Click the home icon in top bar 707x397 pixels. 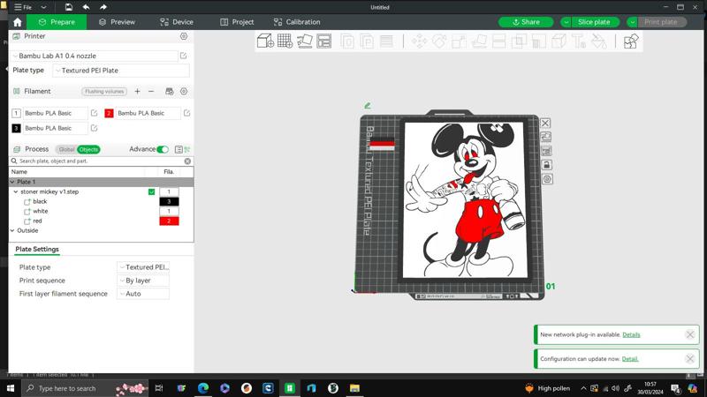(17, 22)
